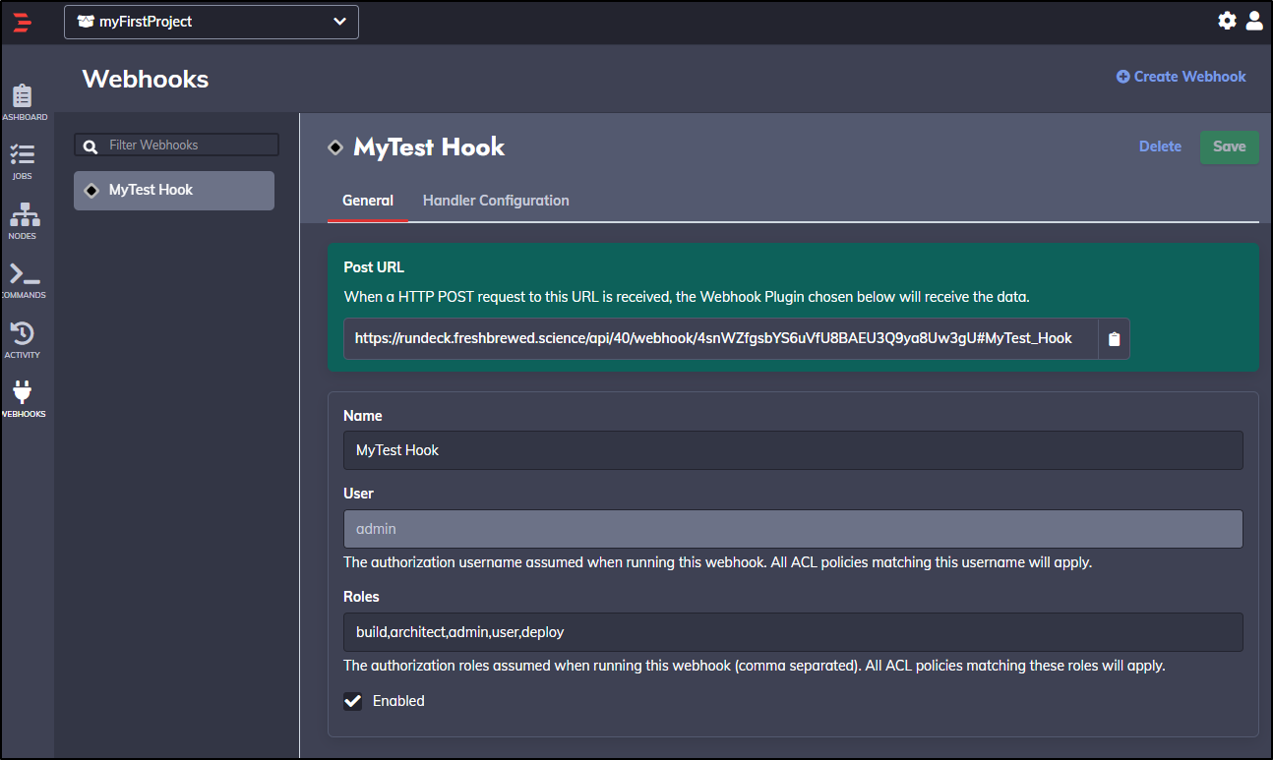Open the Nodes section
The height and width of the screenshot is (760, 1273).
23,221
